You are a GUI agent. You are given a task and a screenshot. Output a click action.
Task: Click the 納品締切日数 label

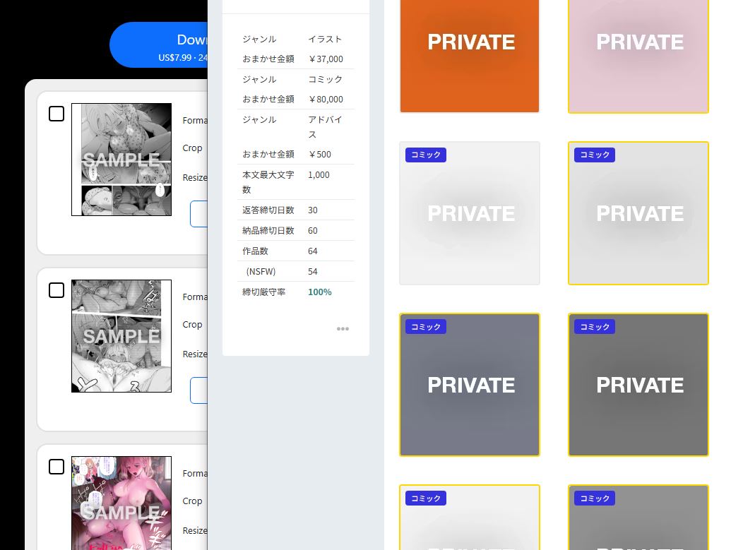pos(268,231)
